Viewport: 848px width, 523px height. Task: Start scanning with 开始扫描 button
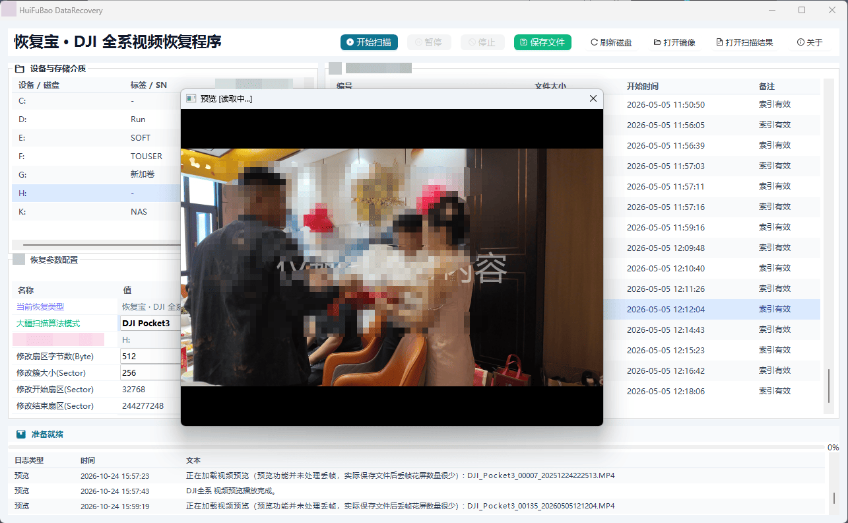tap(369, 42)
